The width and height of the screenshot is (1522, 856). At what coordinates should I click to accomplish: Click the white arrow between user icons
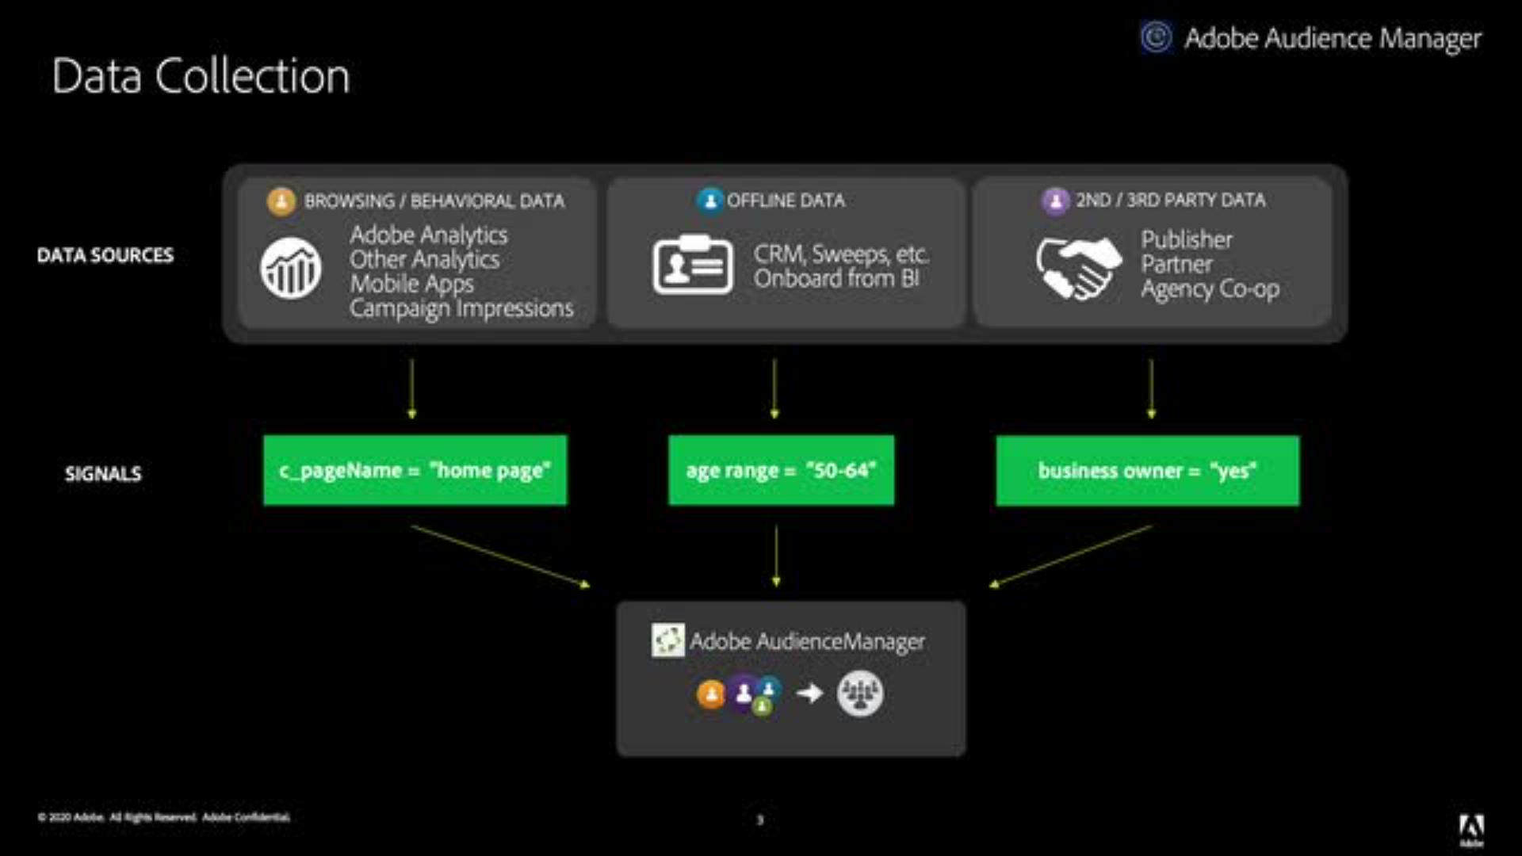pos(809,694)
